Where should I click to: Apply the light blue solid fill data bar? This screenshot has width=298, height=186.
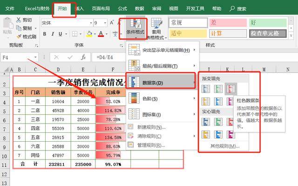point(218,134)
